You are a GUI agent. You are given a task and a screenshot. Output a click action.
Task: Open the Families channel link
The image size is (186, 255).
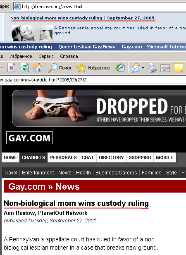[152, 172]
